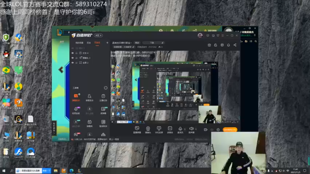
Task: Click the bell notification icon in assistant header
Action: click(x=228, y=45)
